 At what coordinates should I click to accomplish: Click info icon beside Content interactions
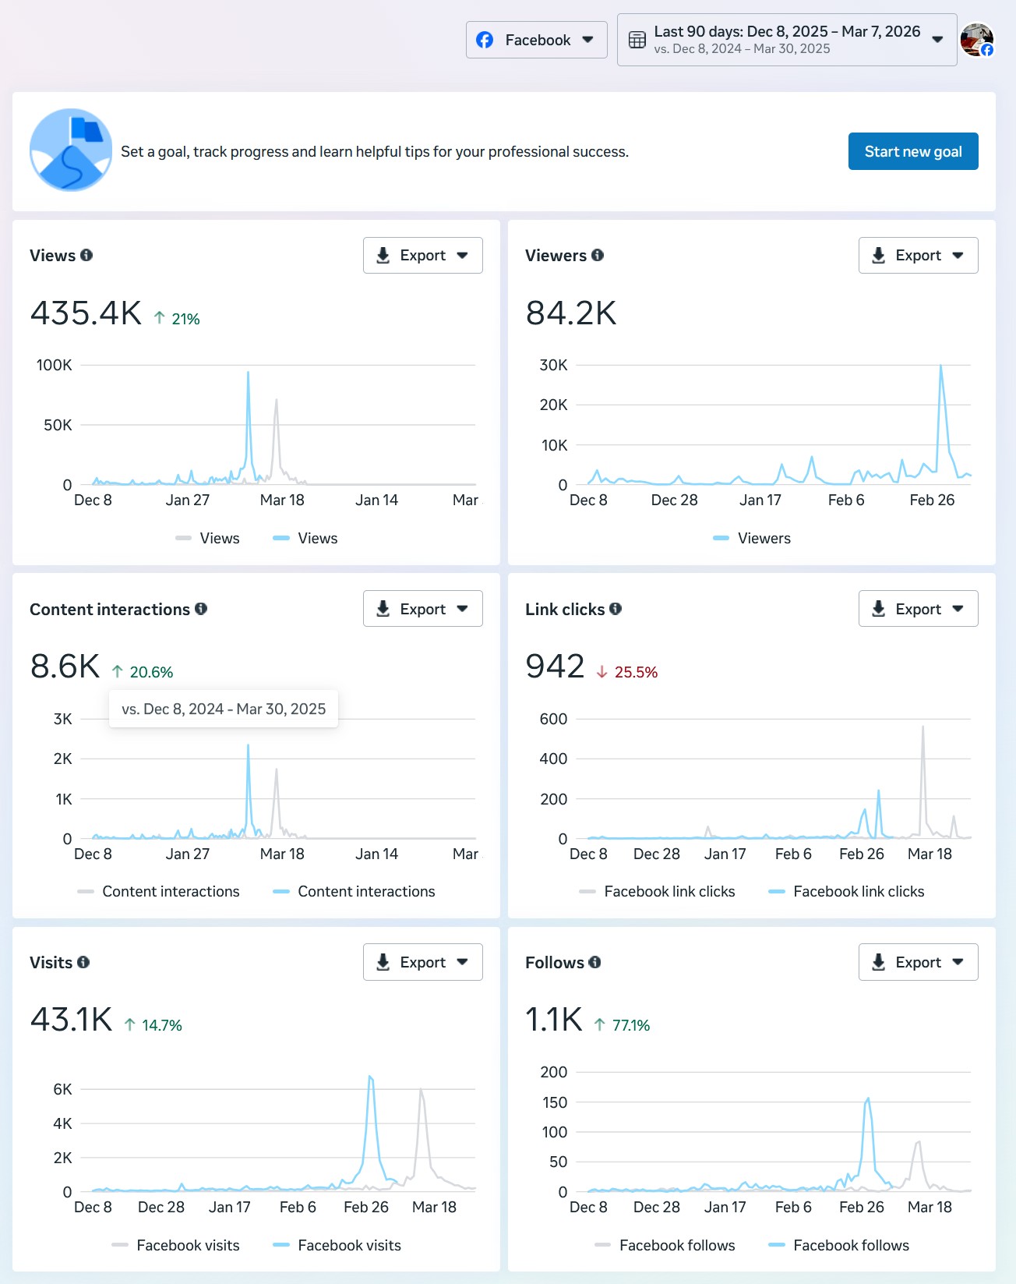[201, 609]
